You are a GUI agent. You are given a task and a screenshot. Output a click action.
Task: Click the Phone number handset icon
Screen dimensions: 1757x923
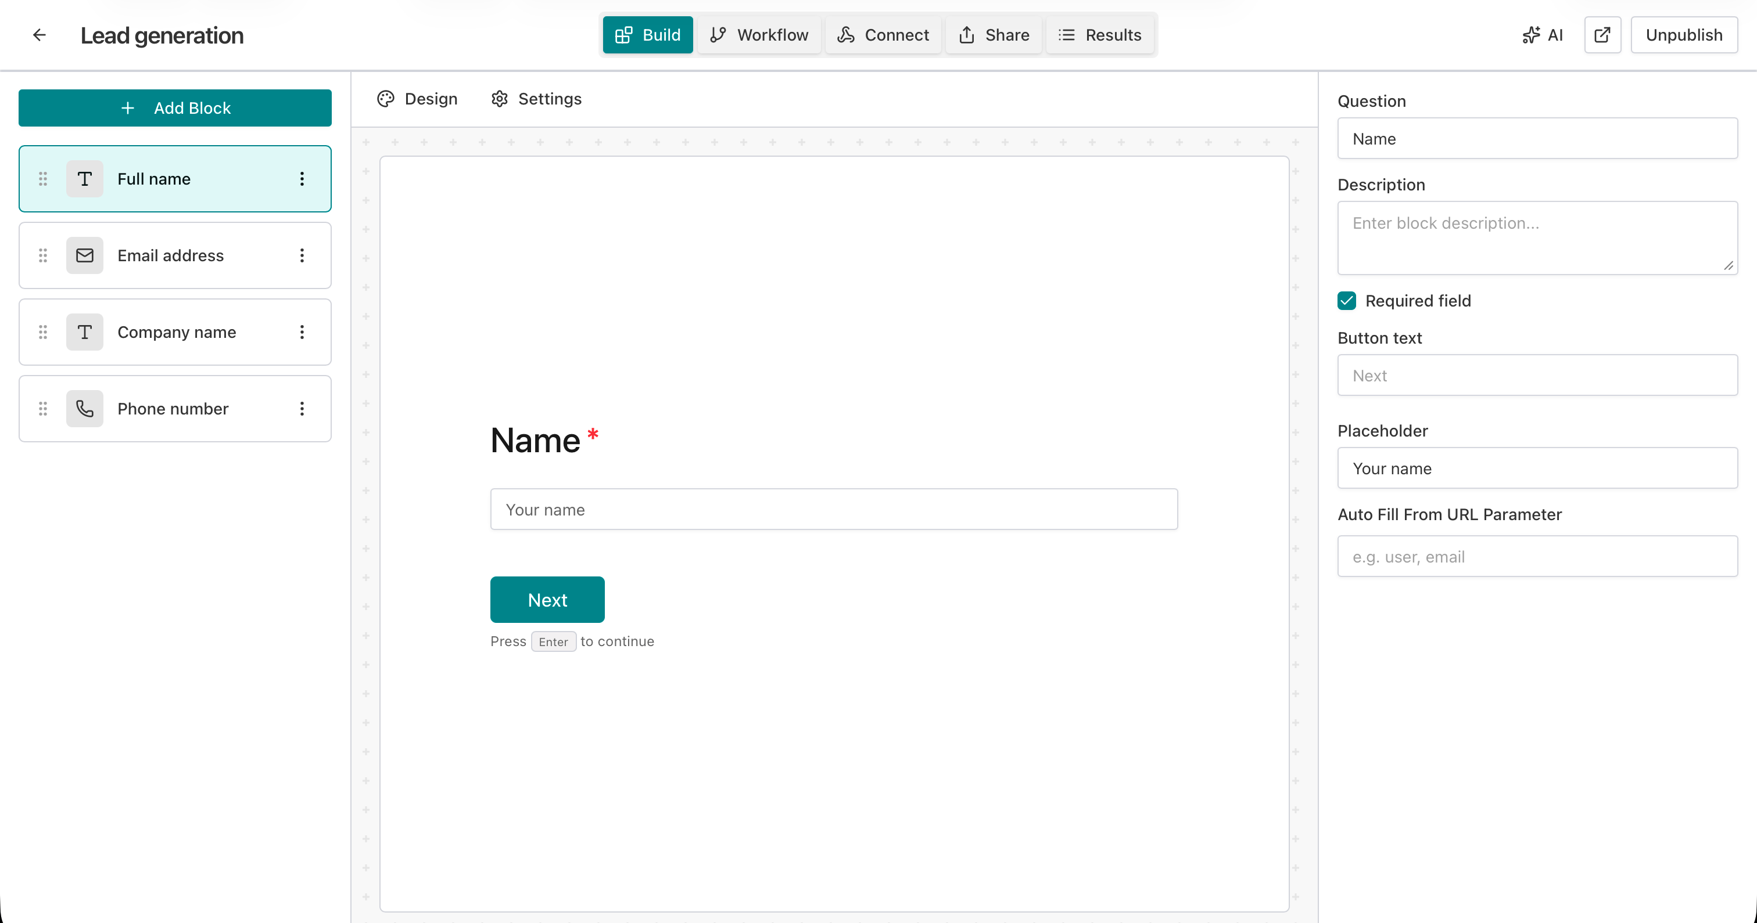pos(85,408)
